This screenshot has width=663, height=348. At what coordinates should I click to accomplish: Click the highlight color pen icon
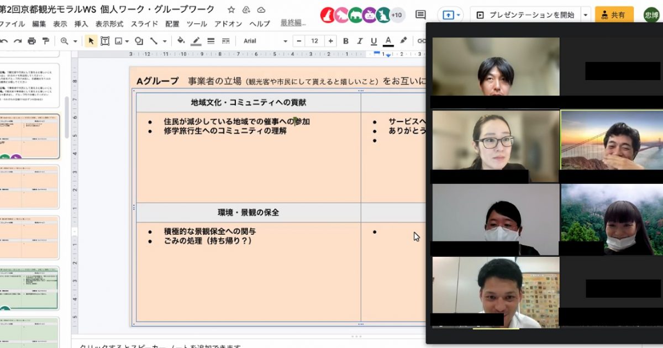(x=403, y=41)
